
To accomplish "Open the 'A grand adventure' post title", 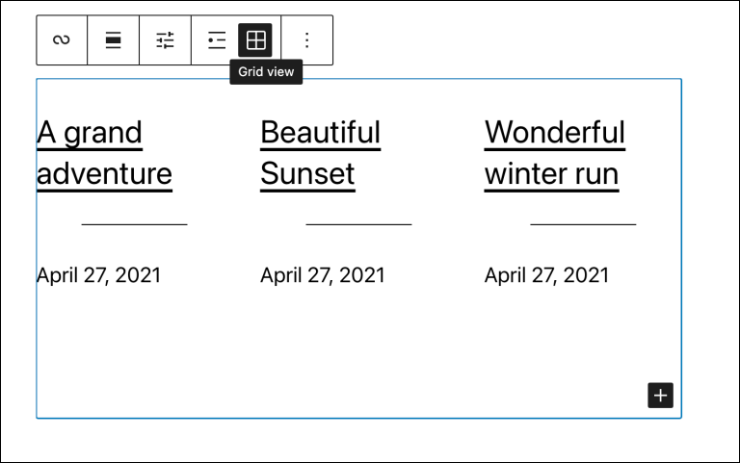I will (x=104, y=153).
